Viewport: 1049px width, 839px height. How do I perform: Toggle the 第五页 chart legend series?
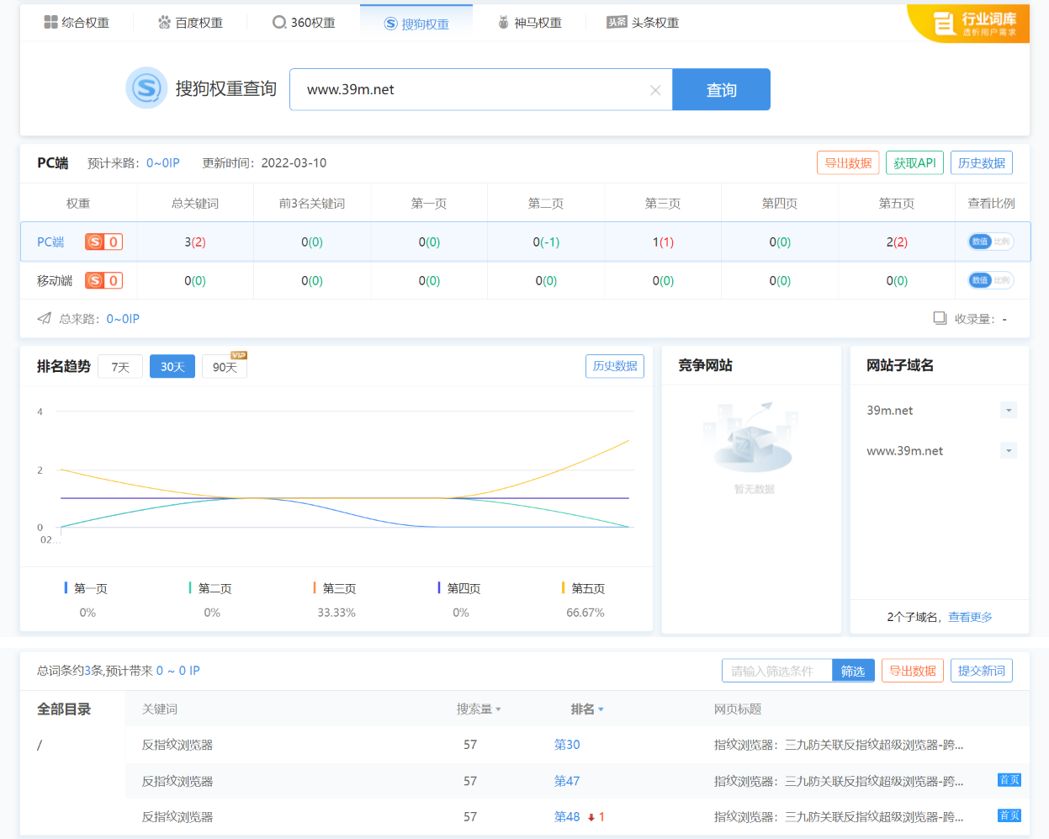pos(585,588)
